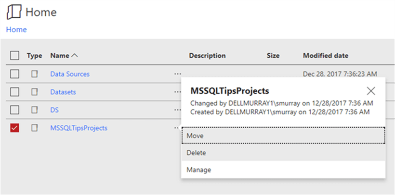395x195 pixels.
Task: Choose Delete in the context menu
Action: (x=283, y=153)
